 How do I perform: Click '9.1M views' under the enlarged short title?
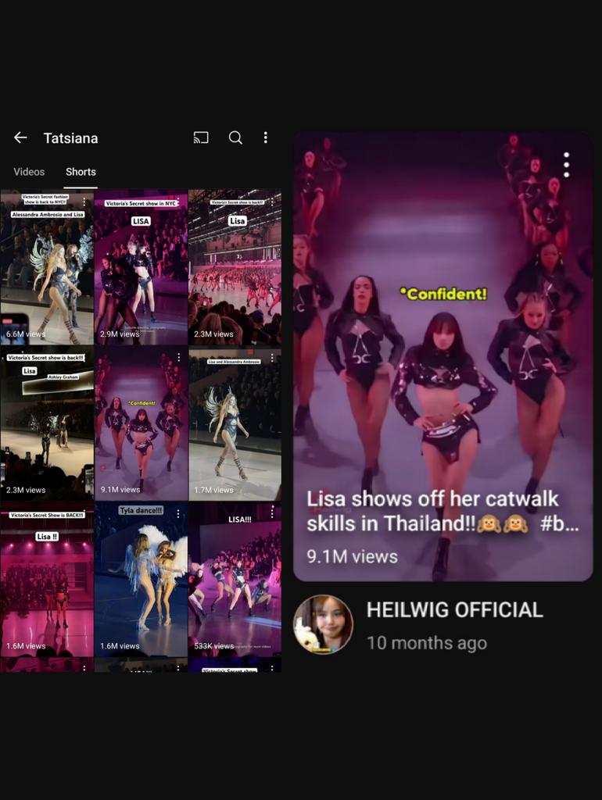pyautogui.click(x=352, y=556)
